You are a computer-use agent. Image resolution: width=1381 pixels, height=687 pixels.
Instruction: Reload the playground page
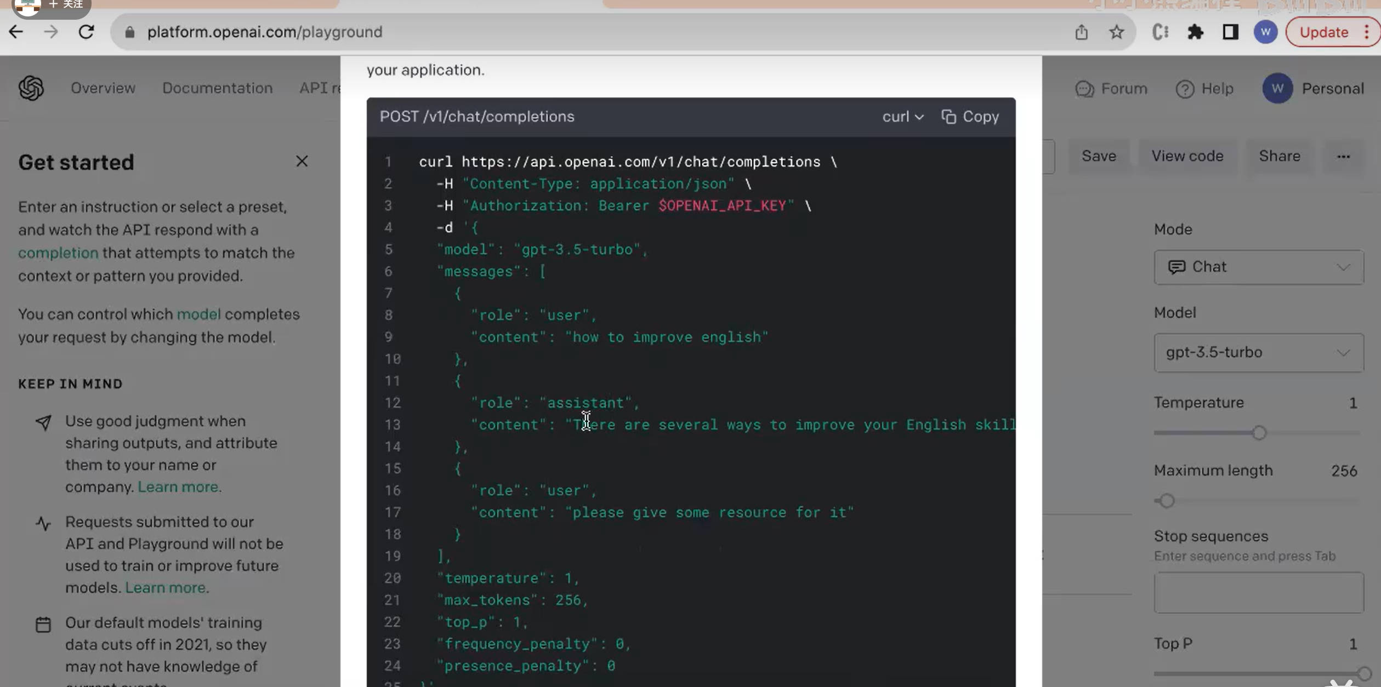86,32
